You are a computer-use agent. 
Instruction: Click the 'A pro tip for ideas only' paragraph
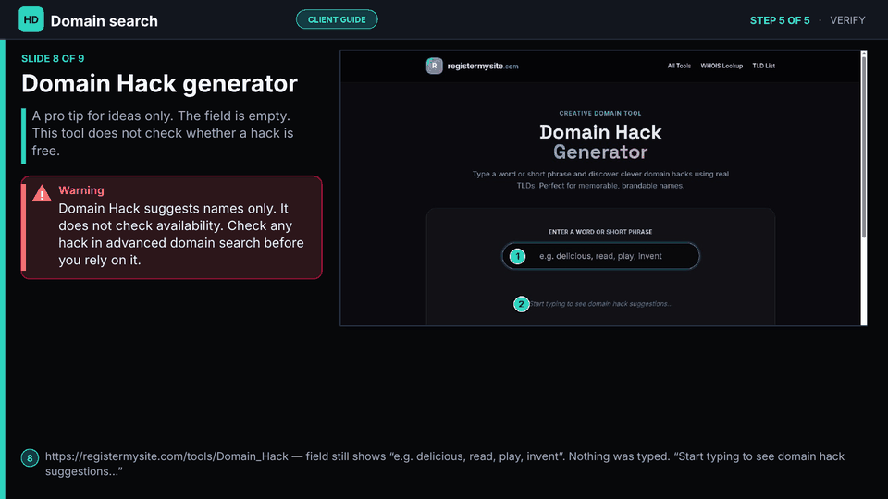point(163,133)
